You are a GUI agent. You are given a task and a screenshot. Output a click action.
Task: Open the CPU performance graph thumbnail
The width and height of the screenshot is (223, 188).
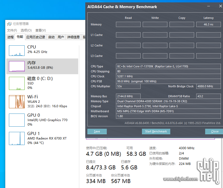17,51
